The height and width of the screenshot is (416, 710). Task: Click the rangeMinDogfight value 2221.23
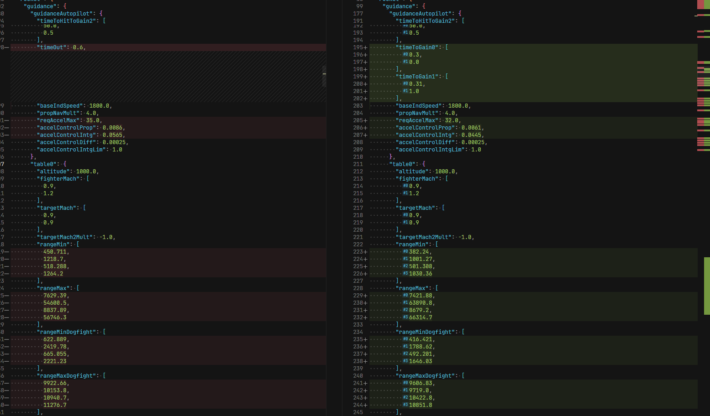point(55,361)
